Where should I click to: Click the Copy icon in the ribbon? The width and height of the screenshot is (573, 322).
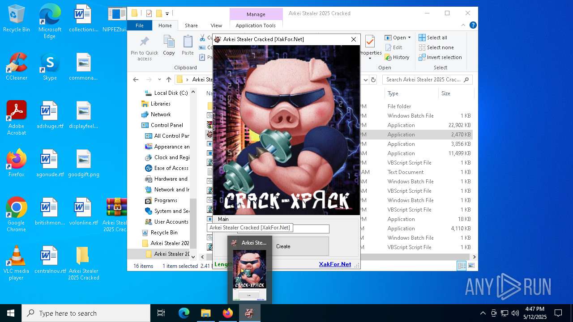click(169, 46)
